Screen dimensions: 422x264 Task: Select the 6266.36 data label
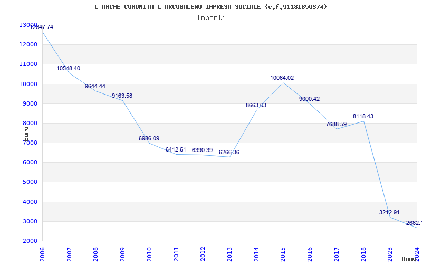(x=229, y=152)
